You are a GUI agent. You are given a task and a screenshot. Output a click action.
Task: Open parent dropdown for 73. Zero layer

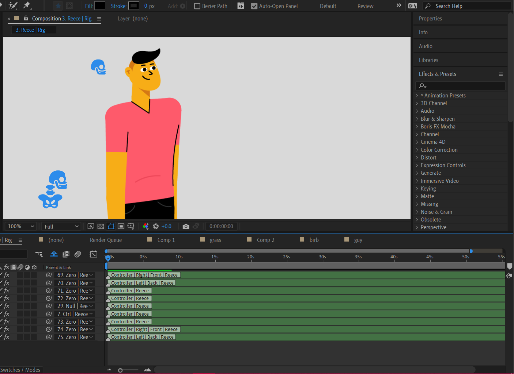click(x=74, y=321)
